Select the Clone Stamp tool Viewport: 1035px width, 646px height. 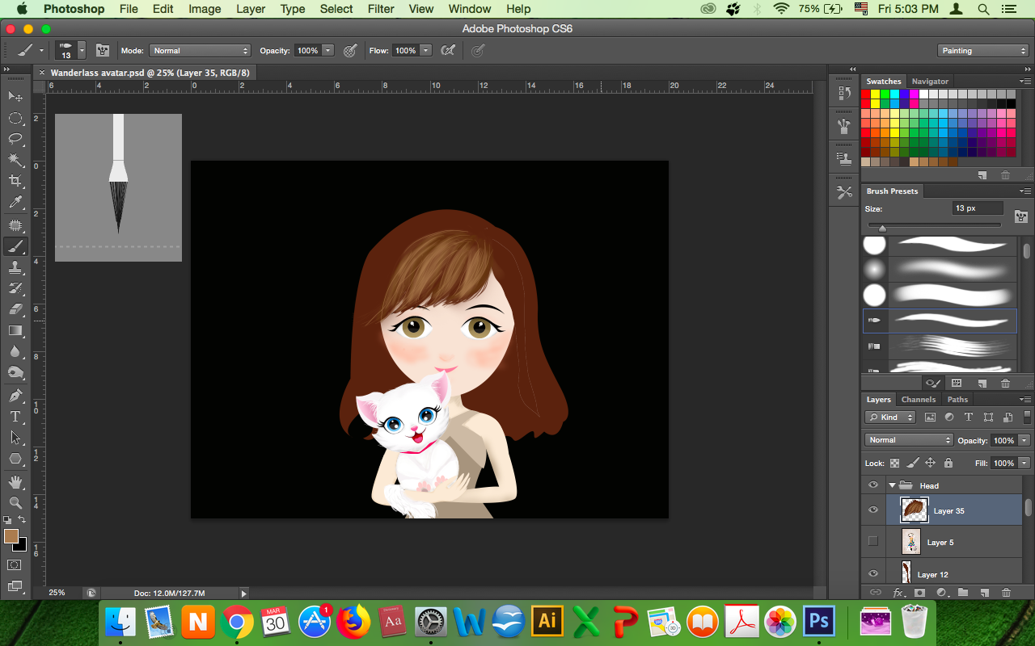coord(15,267)
